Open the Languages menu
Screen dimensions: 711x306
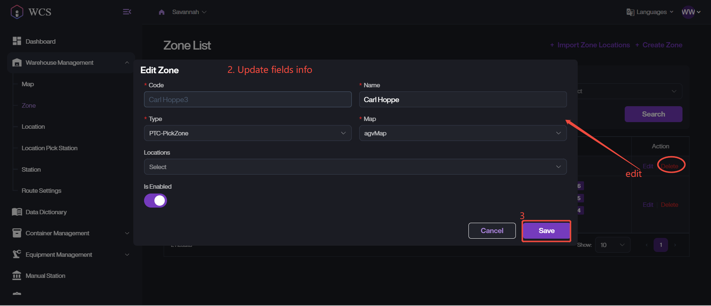(x=650, y=12)
